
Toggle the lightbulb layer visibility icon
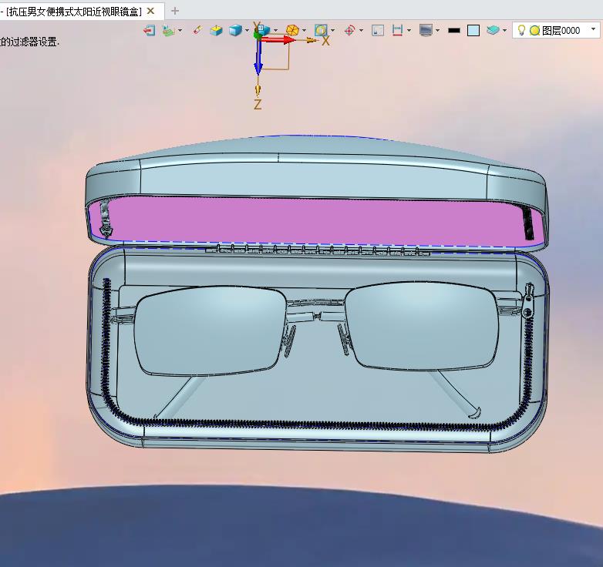521,30
